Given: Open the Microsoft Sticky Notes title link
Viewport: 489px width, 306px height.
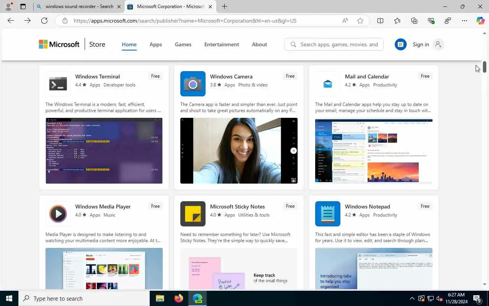Looking at the screenshot, I should (x=237, y=207).
